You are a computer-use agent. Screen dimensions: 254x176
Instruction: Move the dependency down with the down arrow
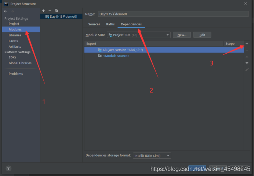click(247, 63)
